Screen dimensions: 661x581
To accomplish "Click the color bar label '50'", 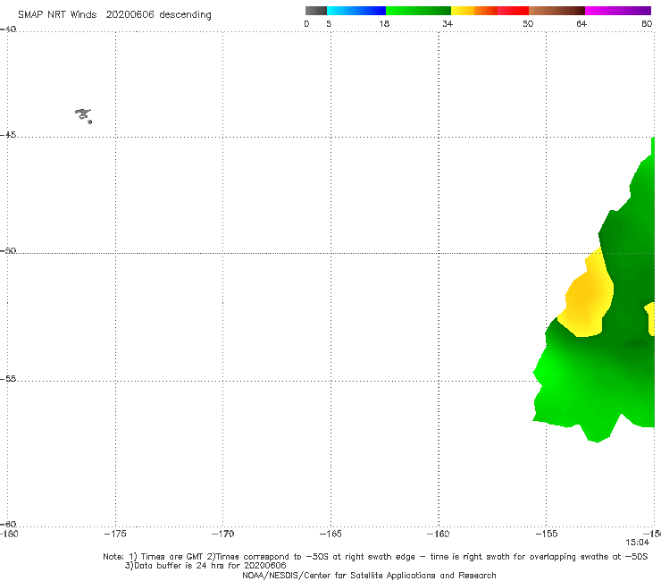I will point(528,24).
